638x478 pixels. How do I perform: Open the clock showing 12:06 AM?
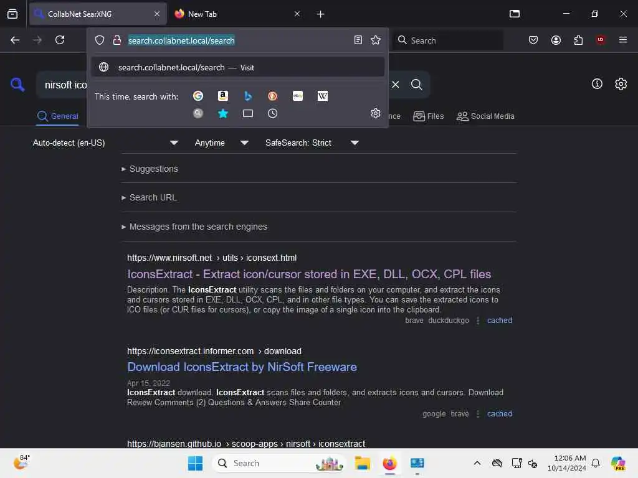pyautogui.click(x=567, y=463)
